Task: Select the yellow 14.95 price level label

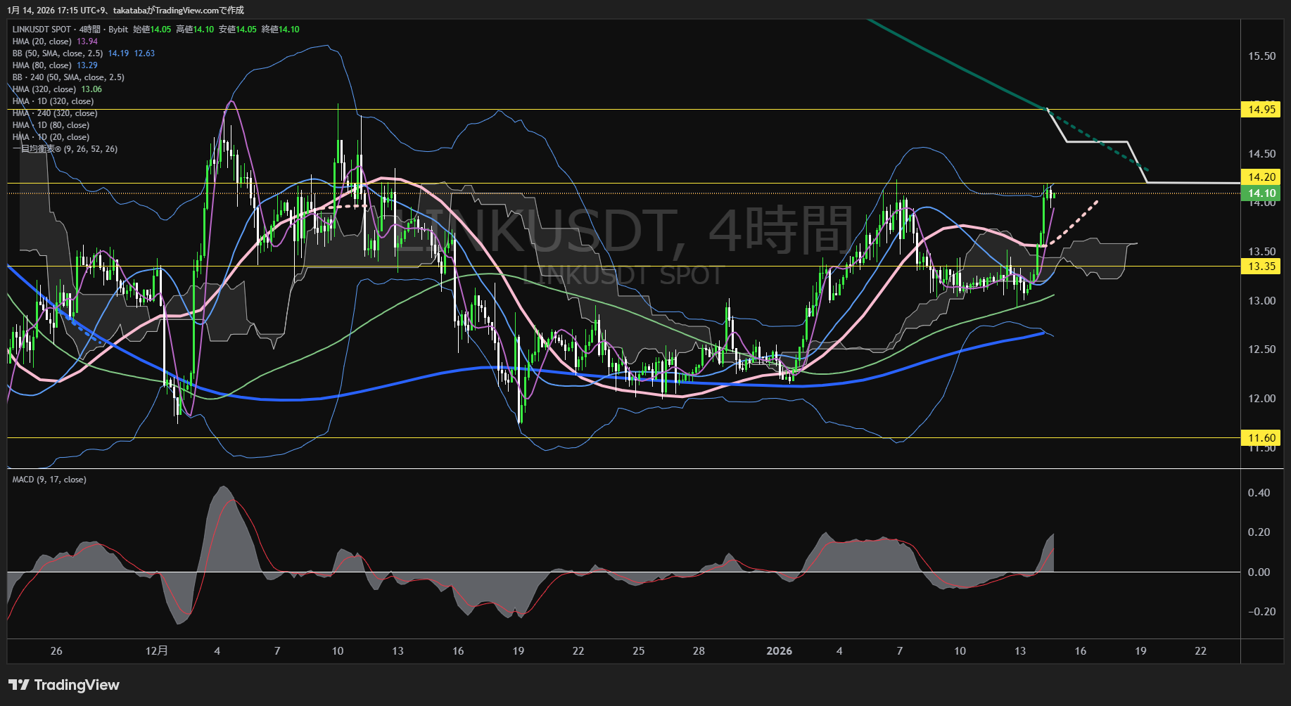Action: click(1261, 110)
